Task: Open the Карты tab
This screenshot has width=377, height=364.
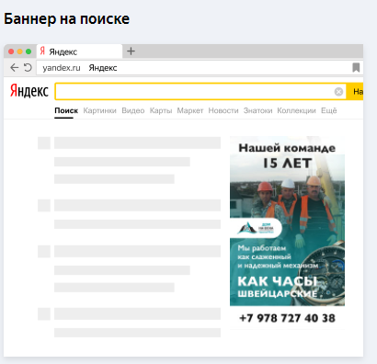Action: [x=161, y=110]
